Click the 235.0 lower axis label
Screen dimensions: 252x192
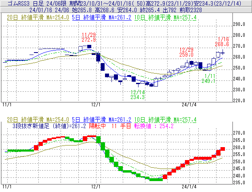[x=239, y=183]
